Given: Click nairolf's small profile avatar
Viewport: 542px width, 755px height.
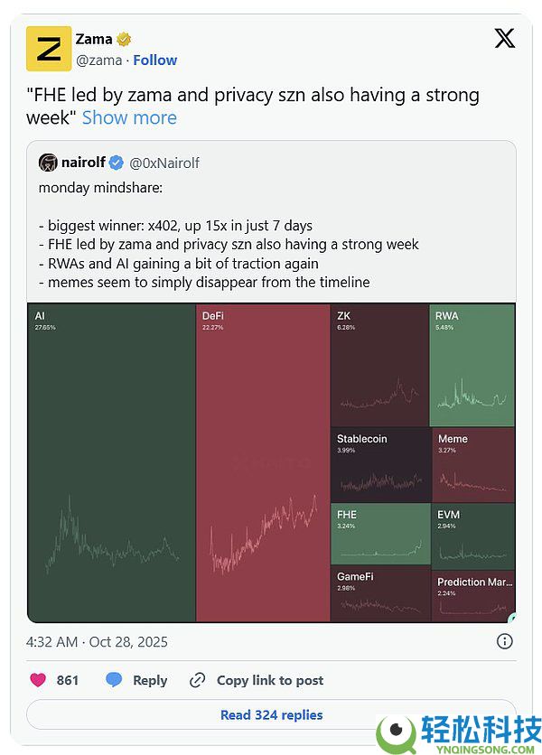Looking at the screenshot, I should click(48, 163).
